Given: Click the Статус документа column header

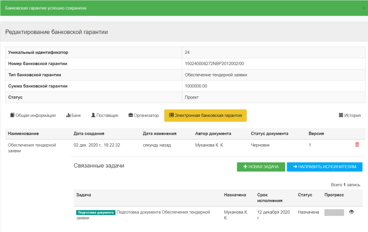Looking at the screenshot, I should (269, 134).
